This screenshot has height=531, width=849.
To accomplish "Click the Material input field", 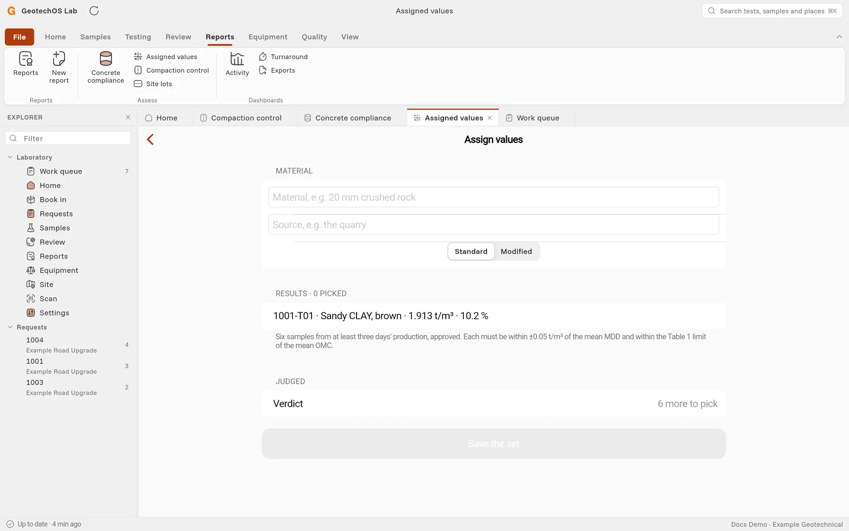I will [x=493, y=197].
